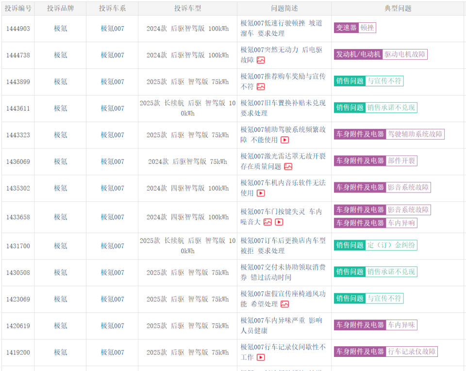Click the 投诉车型 column header
This screenshot has height=371, width=466.
(187, 8)
